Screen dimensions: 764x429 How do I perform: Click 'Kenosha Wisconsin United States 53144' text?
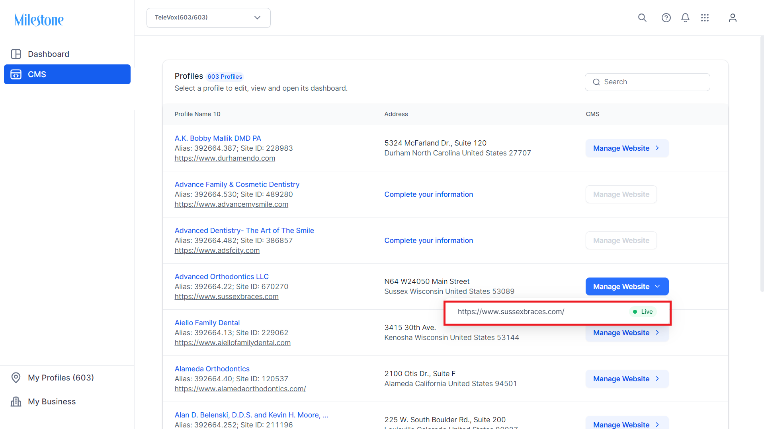point(452,338)
